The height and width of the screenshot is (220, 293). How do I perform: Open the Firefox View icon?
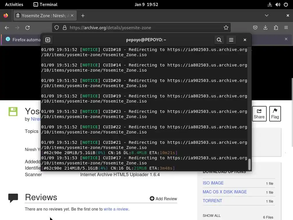tap(6, 15)
